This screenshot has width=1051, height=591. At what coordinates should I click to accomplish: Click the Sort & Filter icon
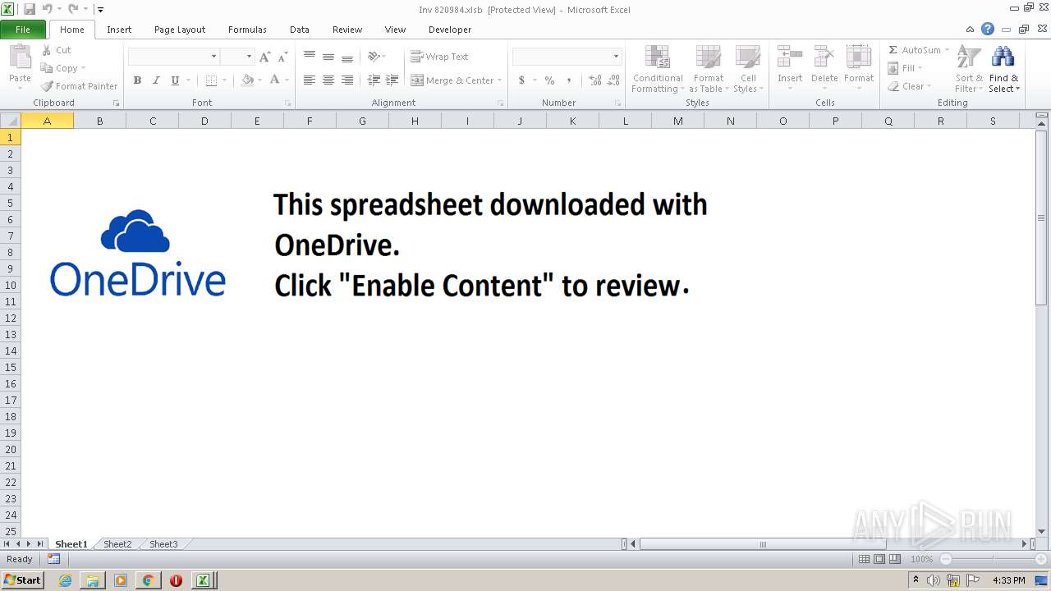pyautogui.click(x=969, y=57)
